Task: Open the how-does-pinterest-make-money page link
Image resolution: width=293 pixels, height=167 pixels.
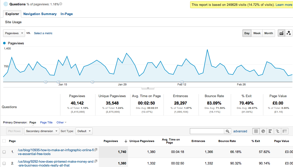Action: pyautogui.click(x=56, y=163)
